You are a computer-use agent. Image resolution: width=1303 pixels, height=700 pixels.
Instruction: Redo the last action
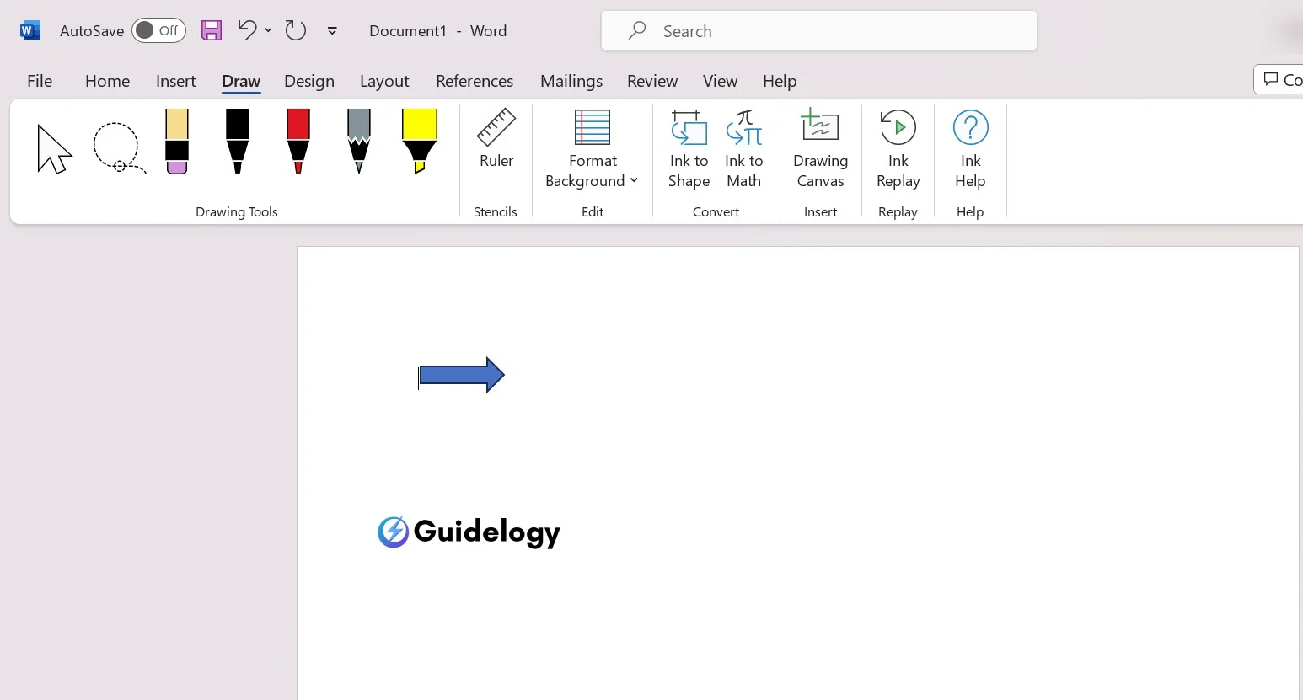coord(295,30)
